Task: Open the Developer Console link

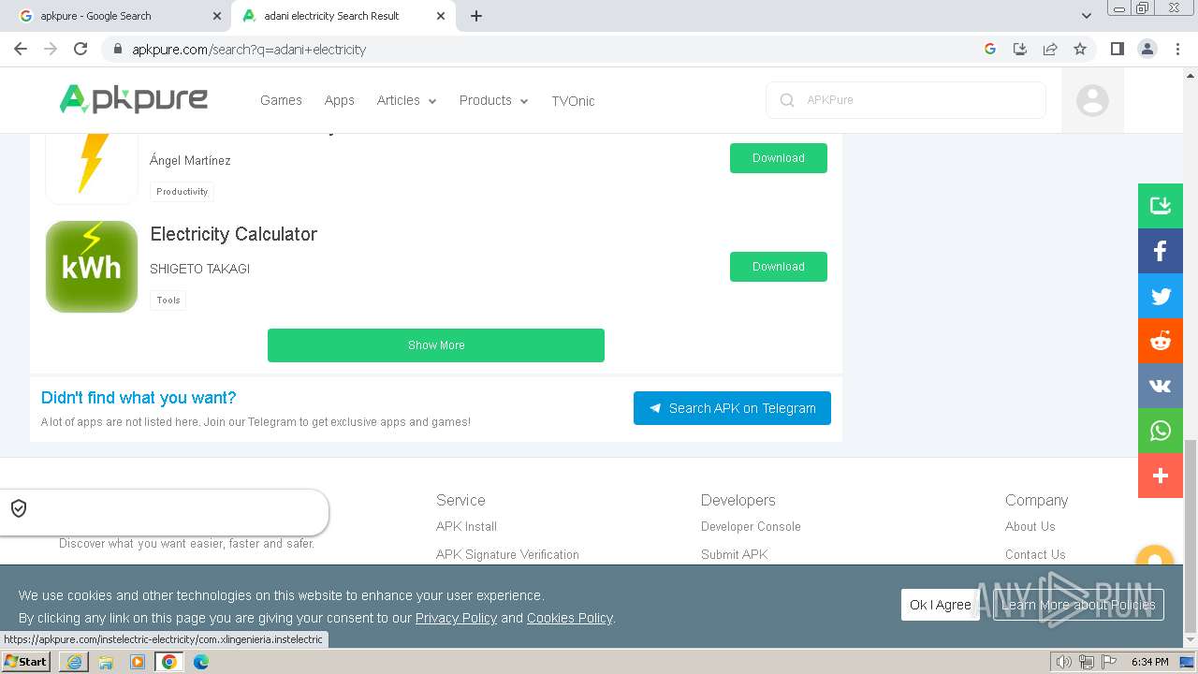Action: point(751,527)
